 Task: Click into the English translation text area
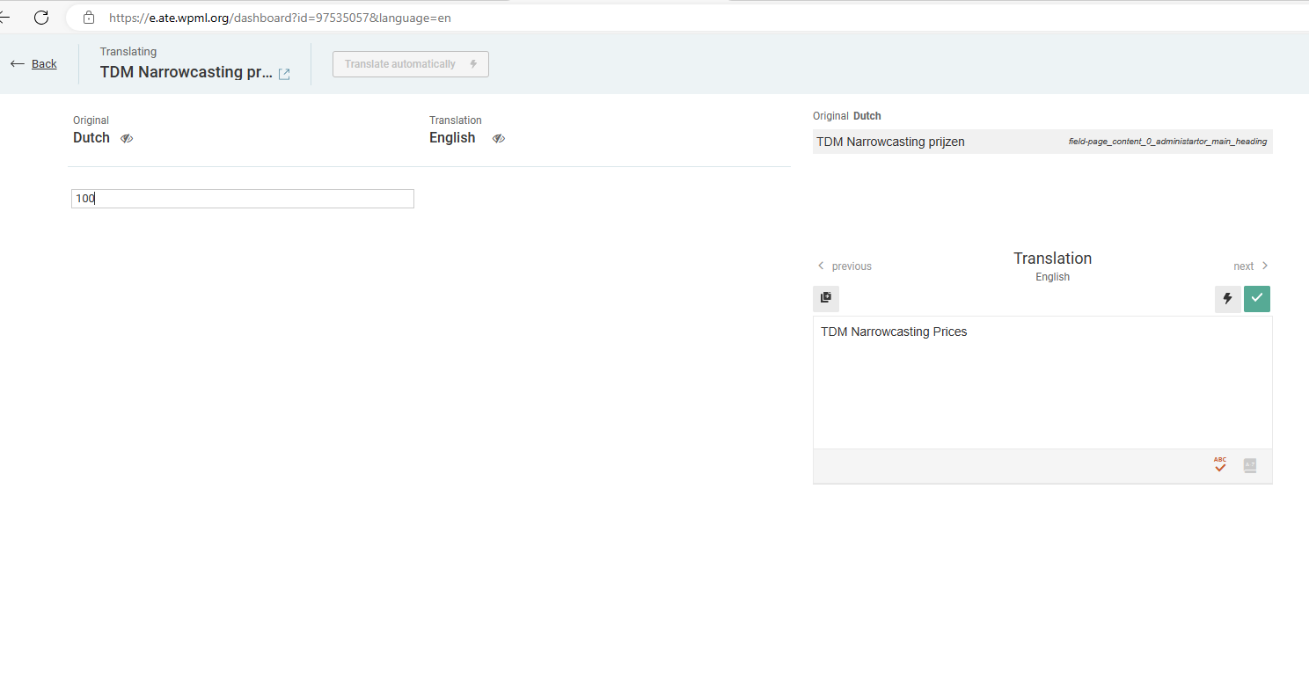click(x=1042, y=383)
